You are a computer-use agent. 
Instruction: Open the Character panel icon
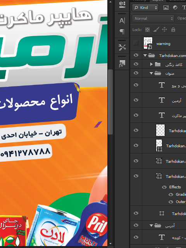(x=122, y=21)
